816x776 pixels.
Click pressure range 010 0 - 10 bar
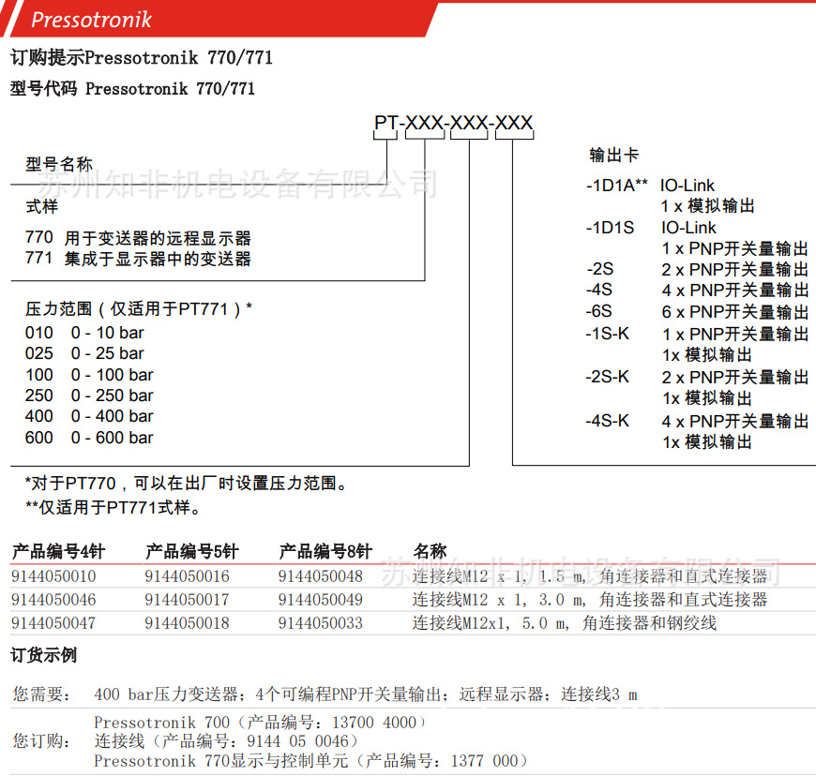pos(84,333)
